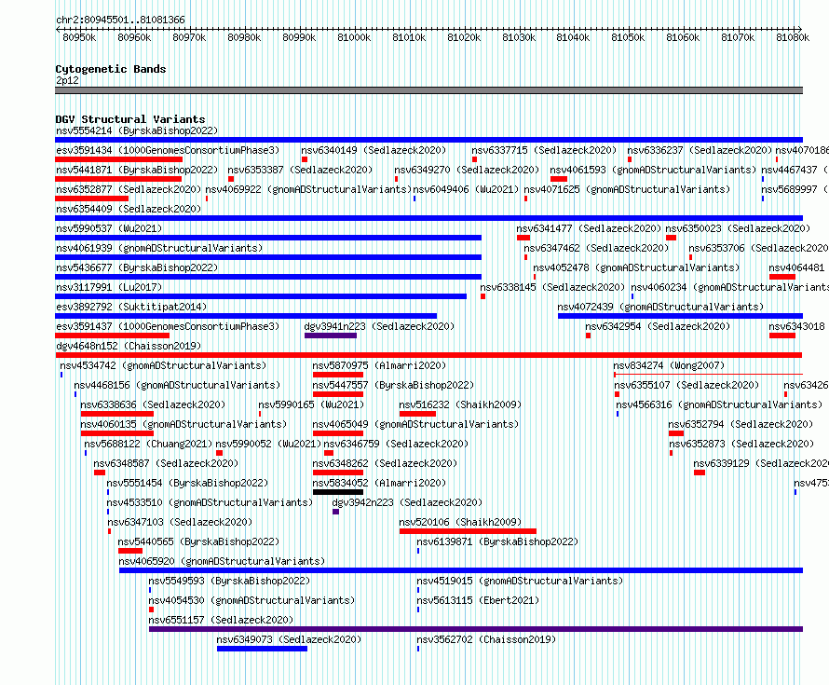Click the red bar under nsv516232
This screenshot has height=685, width=829.
pos(417,414)
